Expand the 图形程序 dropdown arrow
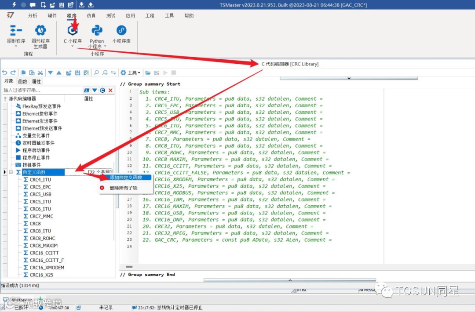The height and width of the screenshot is (312, 475). click(x=16, y=46)
